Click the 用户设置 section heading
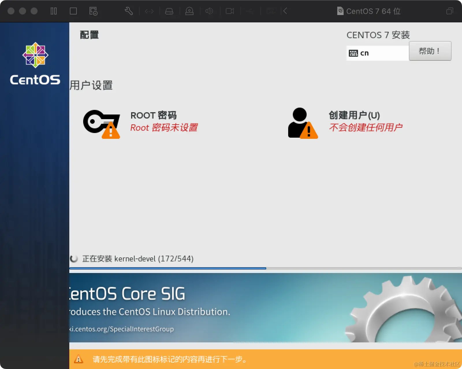462x369 pixels. 91,85
